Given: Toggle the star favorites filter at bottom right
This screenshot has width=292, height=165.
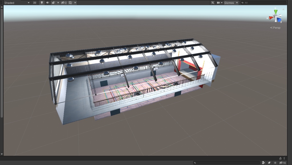Looking at the screenshot, I should coord(275,162).
